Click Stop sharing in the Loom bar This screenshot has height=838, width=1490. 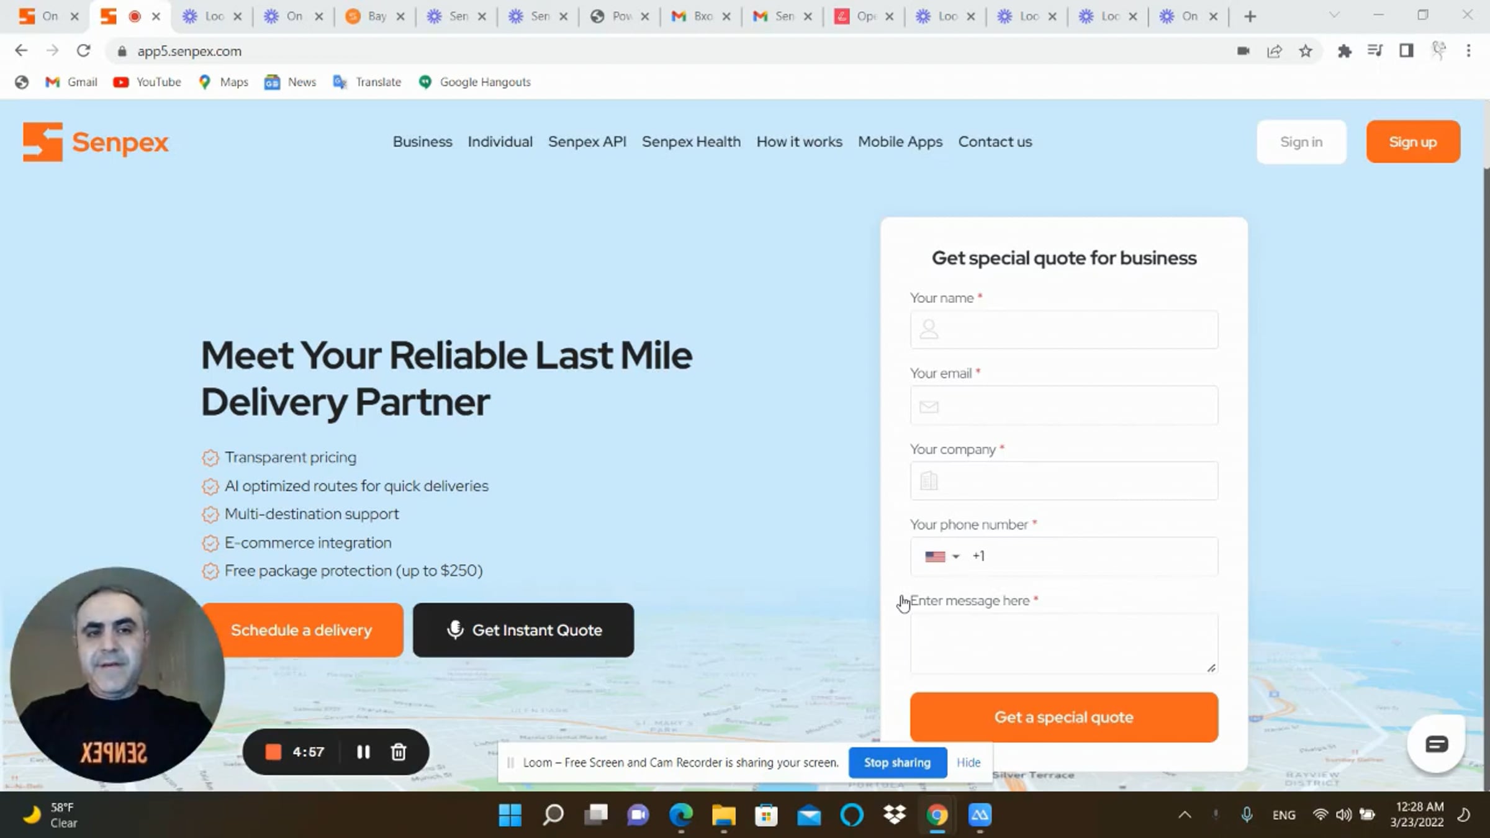coord(897,762)
